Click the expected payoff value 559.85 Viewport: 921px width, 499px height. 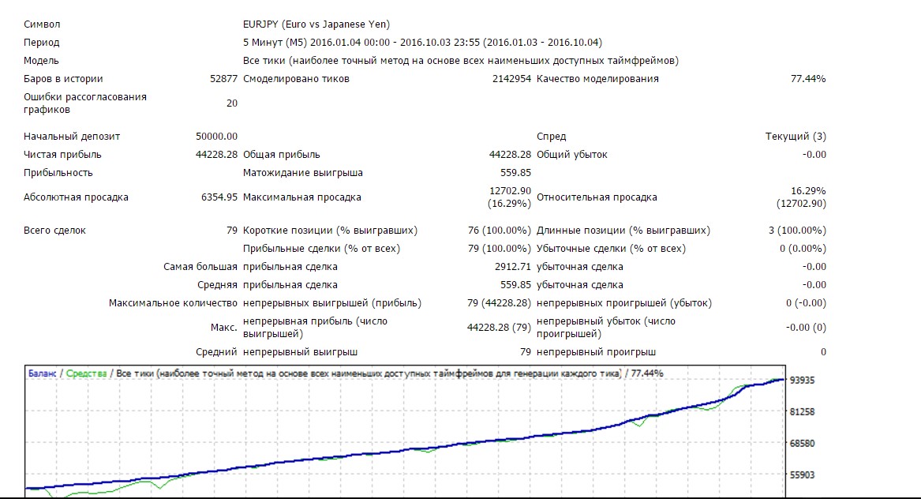coord(516,173)
